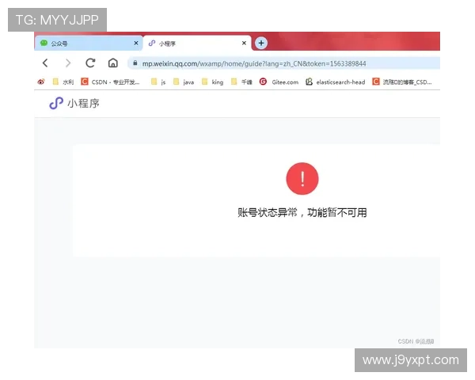475x380 pixels.
Task: Close the 公众号 tab
Action: [136, 43]
